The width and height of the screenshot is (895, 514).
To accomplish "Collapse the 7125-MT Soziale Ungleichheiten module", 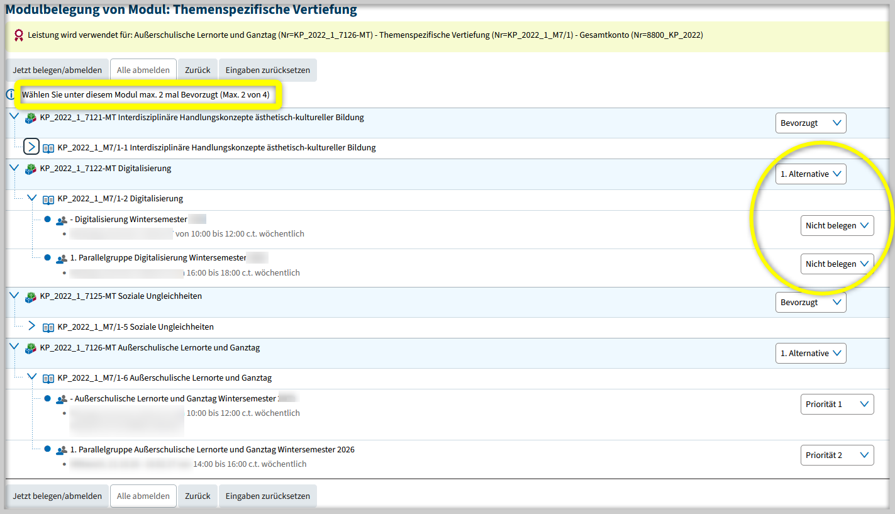I will 14,295.
